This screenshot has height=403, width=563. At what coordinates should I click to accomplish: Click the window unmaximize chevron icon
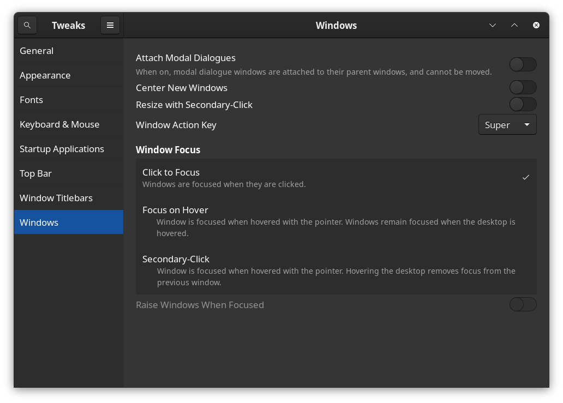tap(514, 25)
